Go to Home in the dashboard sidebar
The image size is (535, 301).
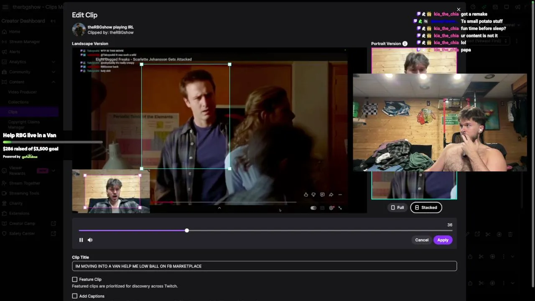click(x=15, y=32)
